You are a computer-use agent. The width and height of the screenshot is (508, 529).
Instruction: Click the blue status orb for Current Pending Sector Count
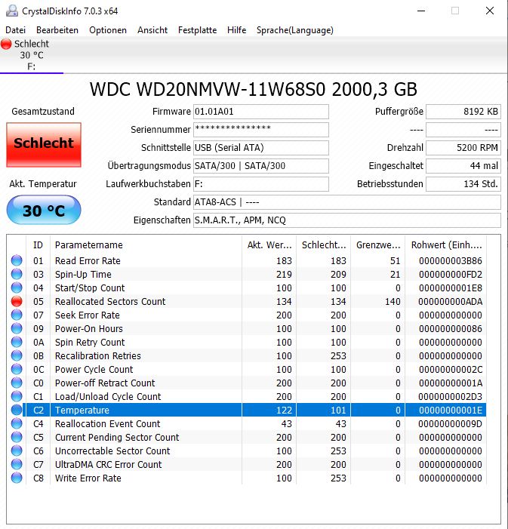click(x=17, y=437)
